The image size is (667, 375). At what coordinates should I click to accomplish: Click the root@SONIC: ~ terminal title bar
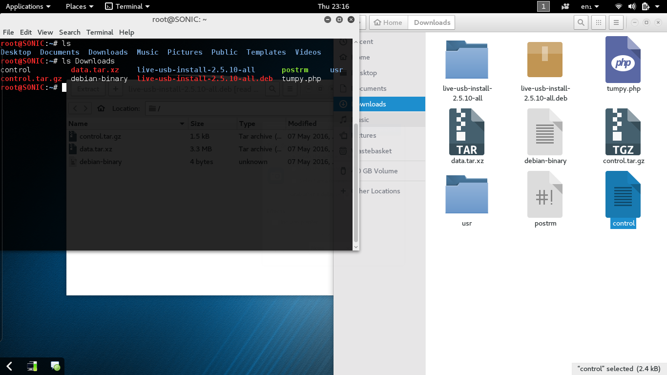pyautogui.click(x=179, y=20)
